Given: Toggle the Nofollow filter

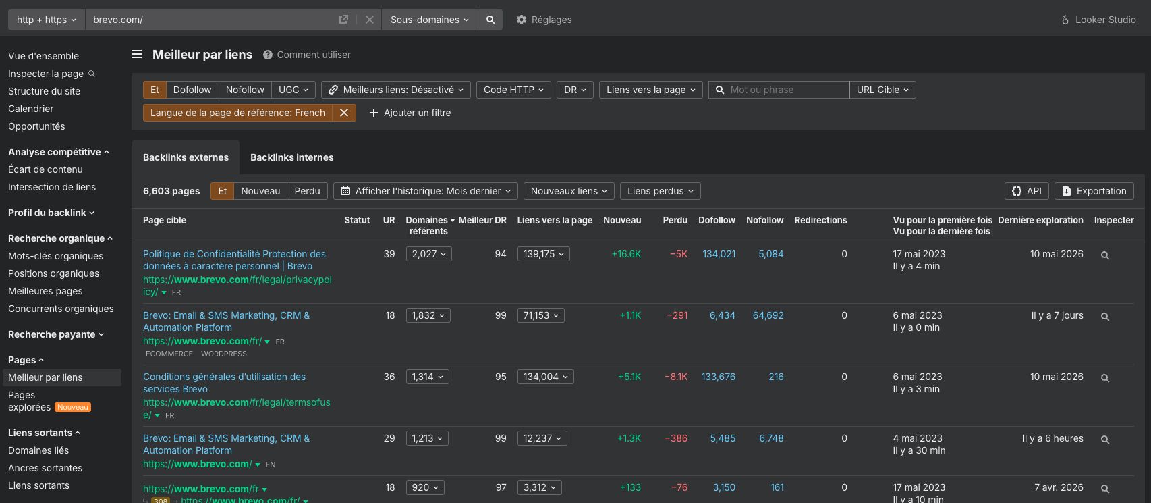Looking at the screenshot, I should coord(245,90).
